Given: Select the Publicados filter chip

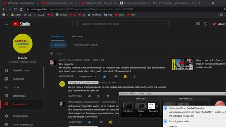Looking at the screenshot, I should point(58,45).
